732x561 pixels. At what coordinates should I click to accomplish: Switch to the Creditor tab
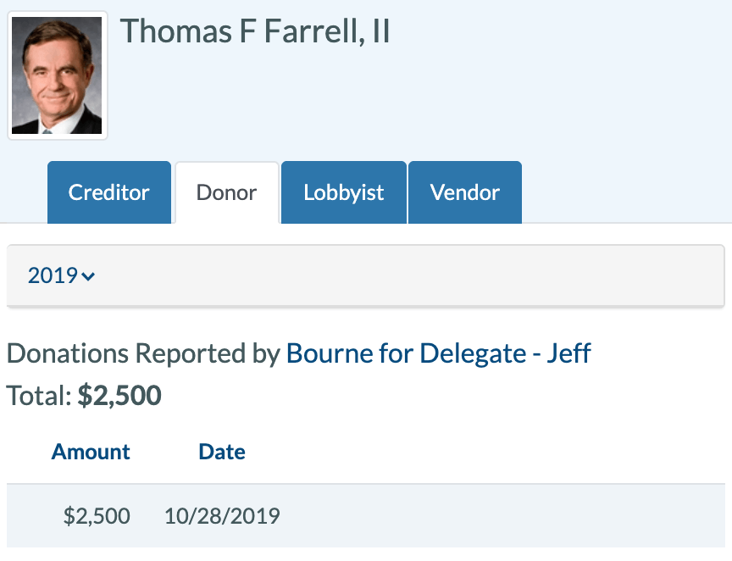pos(109,192)
